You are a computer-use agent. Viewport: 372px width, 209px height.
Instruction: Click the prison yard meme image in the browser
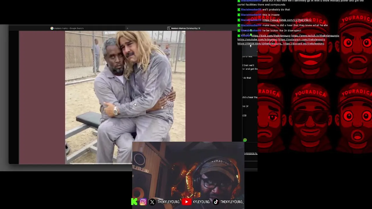(x=125, y=97)
